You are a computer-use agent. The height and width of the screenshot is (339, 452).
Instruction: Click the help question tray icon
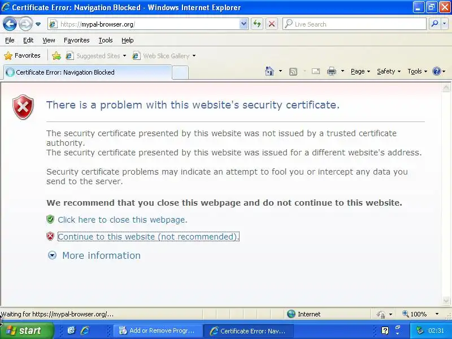click(385, 331)
